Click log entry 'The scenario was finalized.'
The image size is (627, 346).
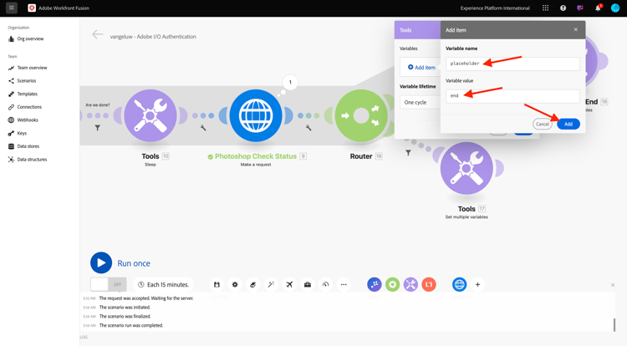click(125, 317)
